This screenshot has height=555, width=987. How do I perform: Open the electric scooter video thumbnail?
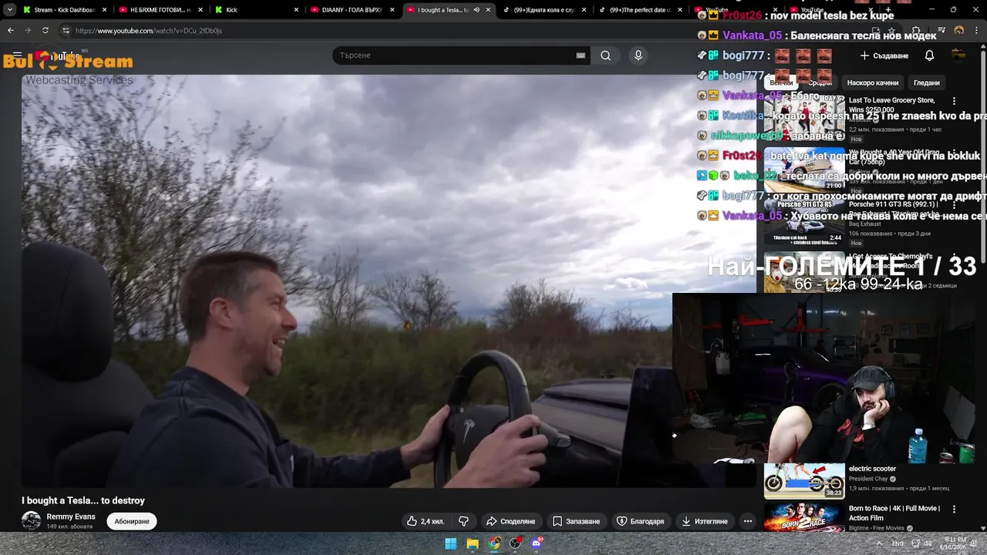(x=804, y=480)
